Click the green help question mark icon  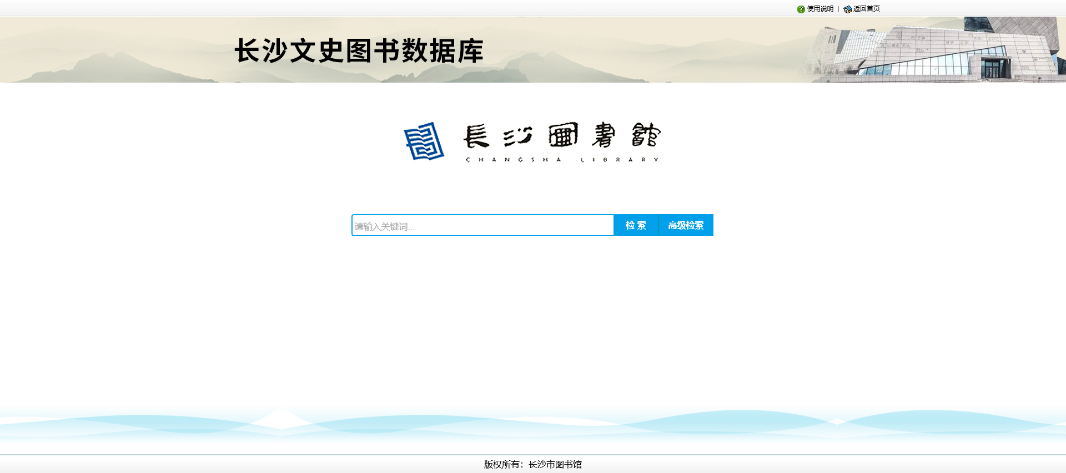pos(801,9)
